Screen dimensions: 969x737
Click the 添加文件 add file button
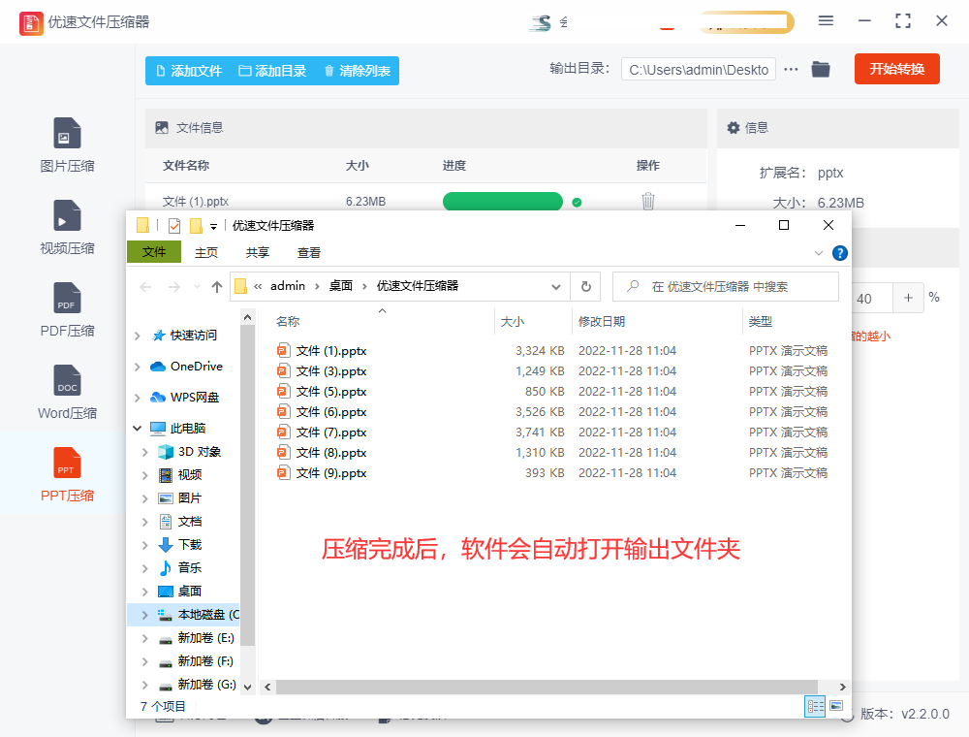tap(189, 71)
